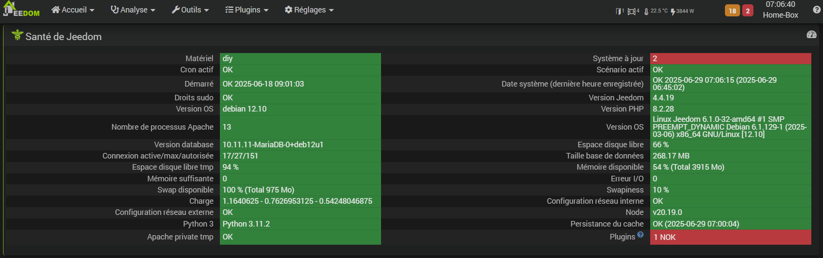Click the Home-Box name in the navbar
The height and width of the screenshot is (258, 823).
coord(780,15)
